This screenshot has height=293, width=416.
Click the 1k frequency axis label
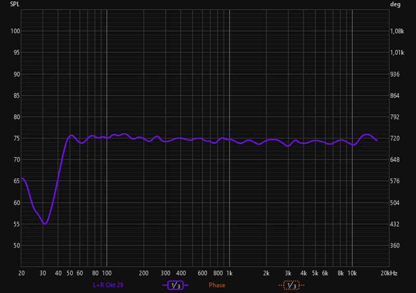click(229, 273)
